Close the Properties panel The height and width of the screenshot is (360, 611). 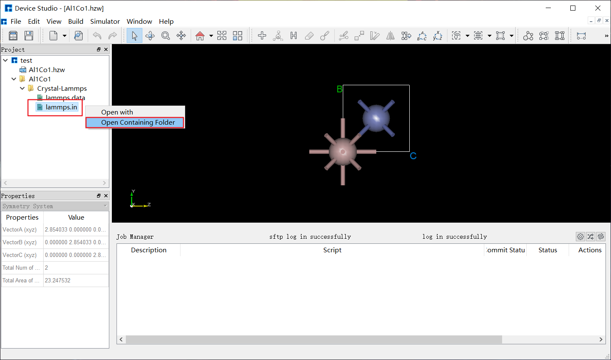[x=106, y=196]
